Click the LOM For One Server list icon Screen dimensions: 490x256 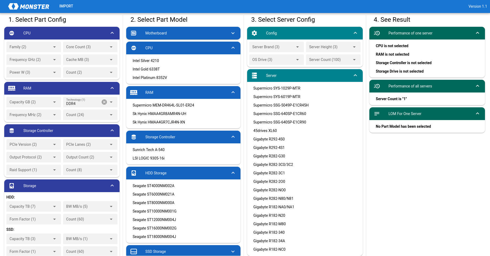377,114
